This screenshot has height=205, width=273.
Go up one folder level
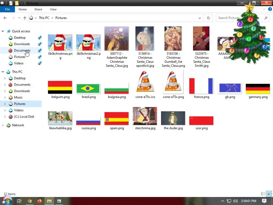click(x=25, y=18)
